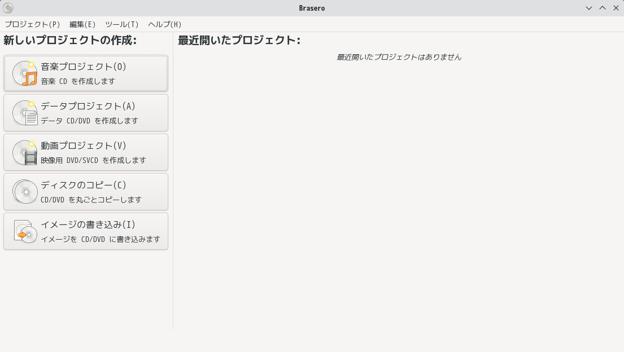Create a データプロジェクト(A)
This screenshot has width=624, height=352.
pyautogui.click(x=86, y=113)
